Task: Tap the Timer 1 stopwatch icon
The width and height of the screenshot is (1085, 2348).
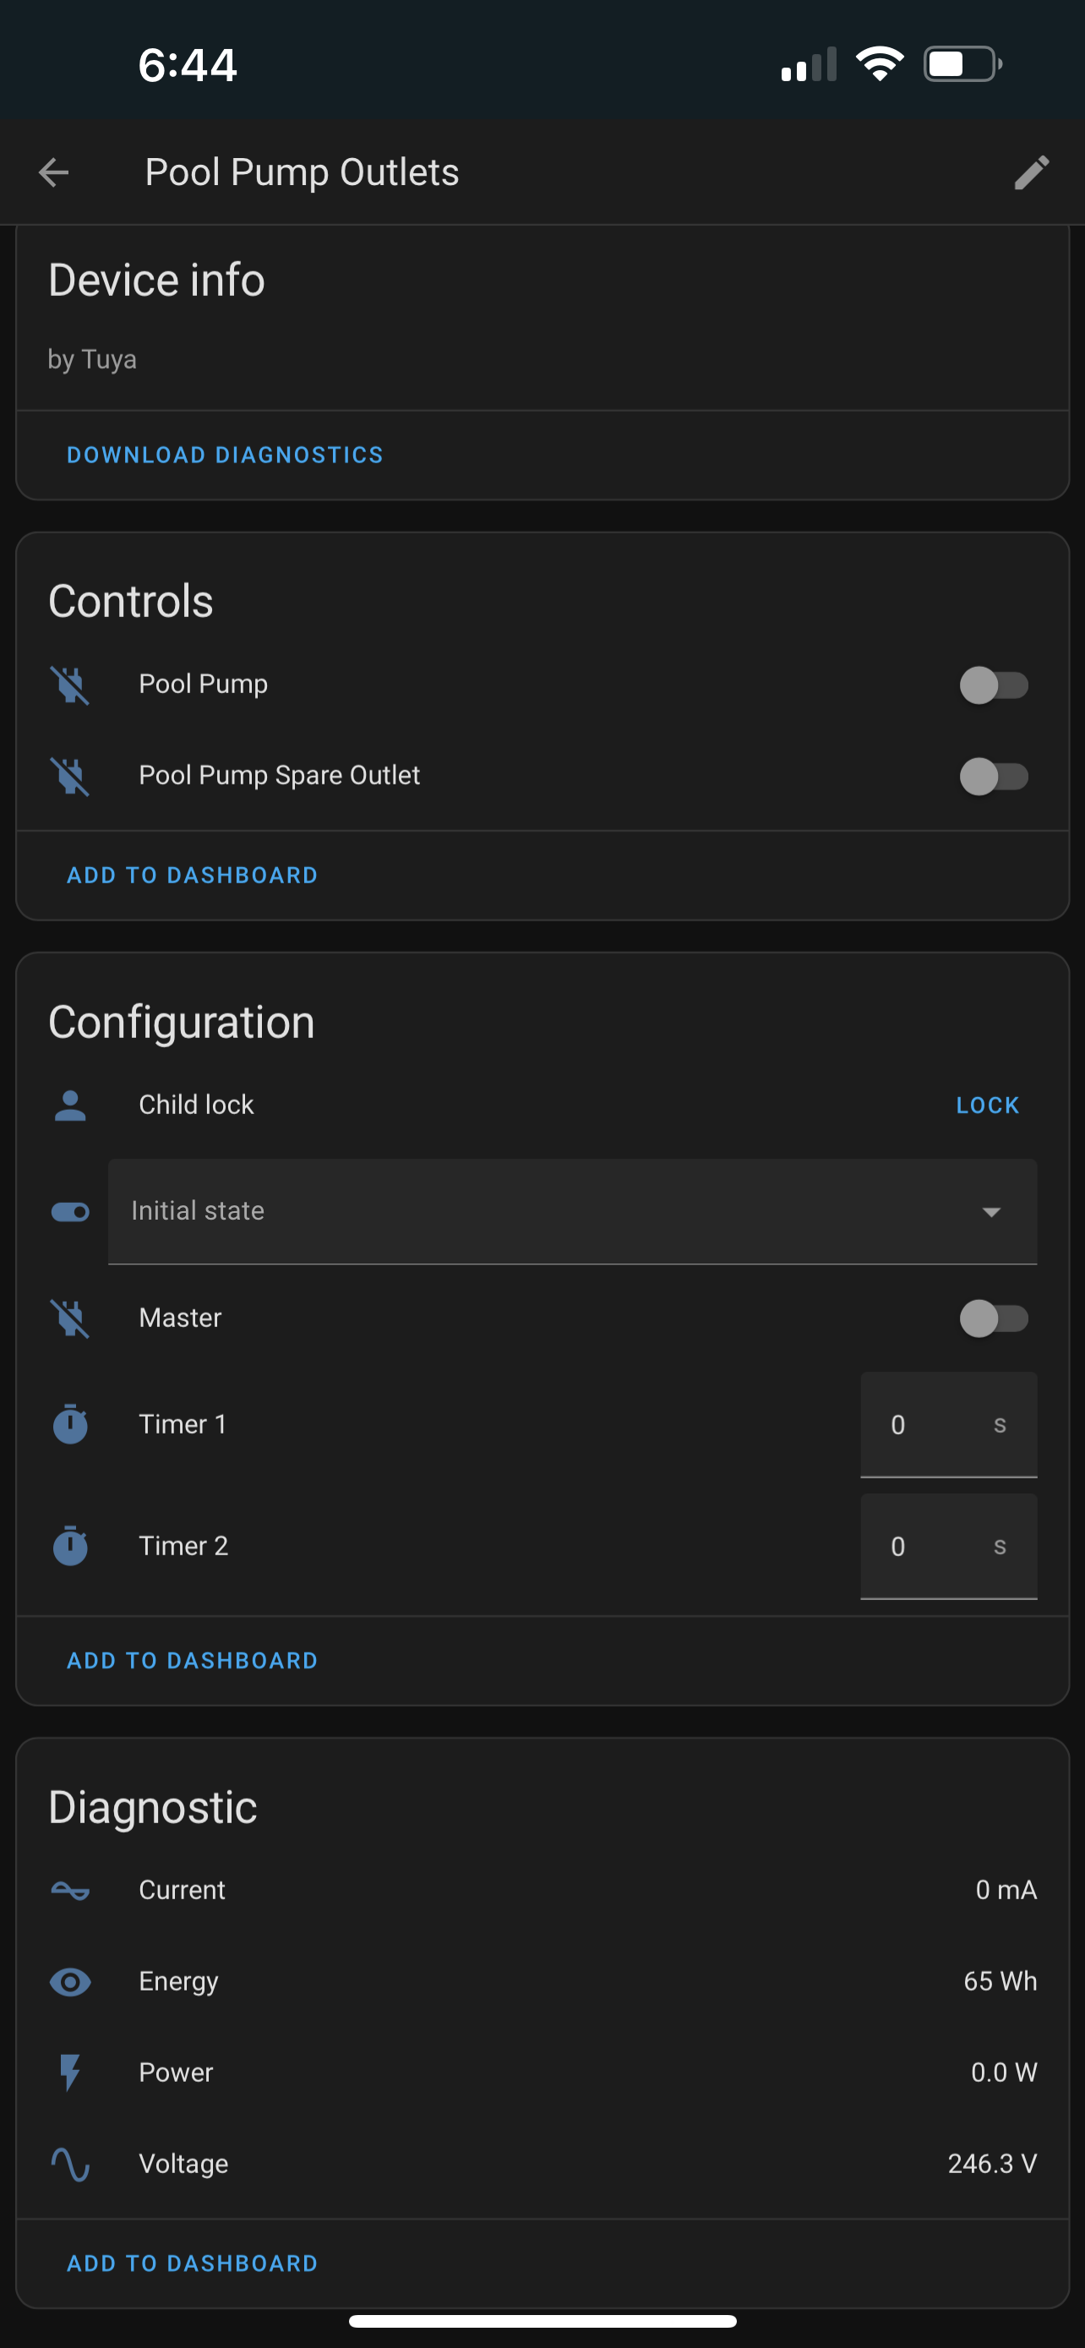Action: (x=70, y=1423)
